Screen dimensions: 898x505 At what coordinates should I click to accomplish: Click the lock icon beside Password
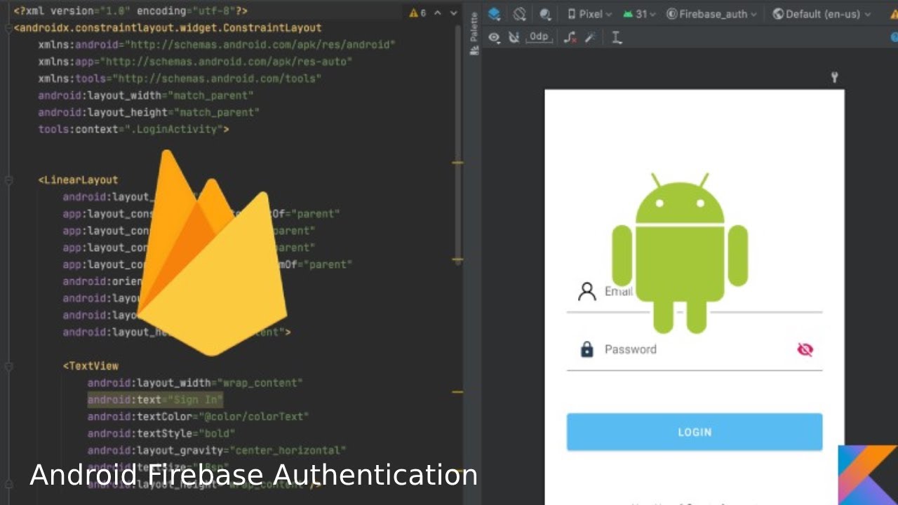tap(587, 349)
